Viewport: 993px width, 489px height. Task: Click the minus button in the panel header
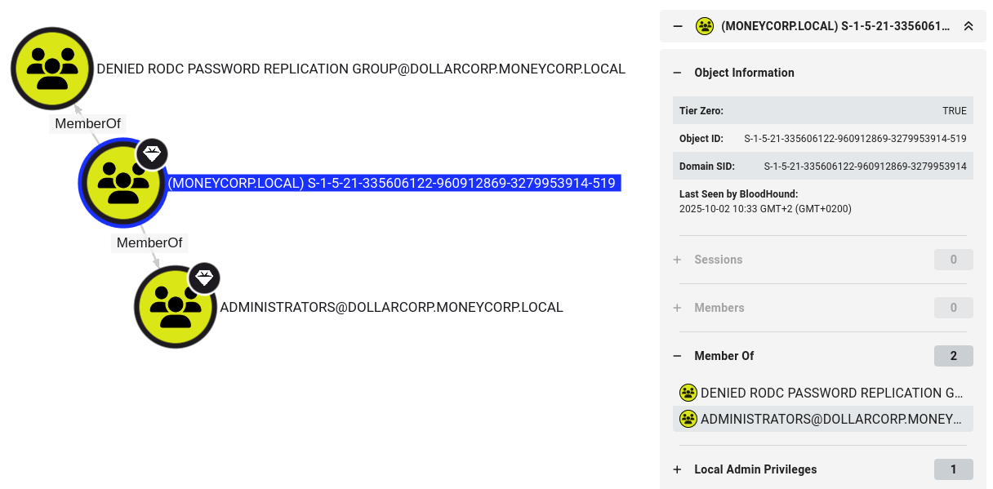point(678,26)
